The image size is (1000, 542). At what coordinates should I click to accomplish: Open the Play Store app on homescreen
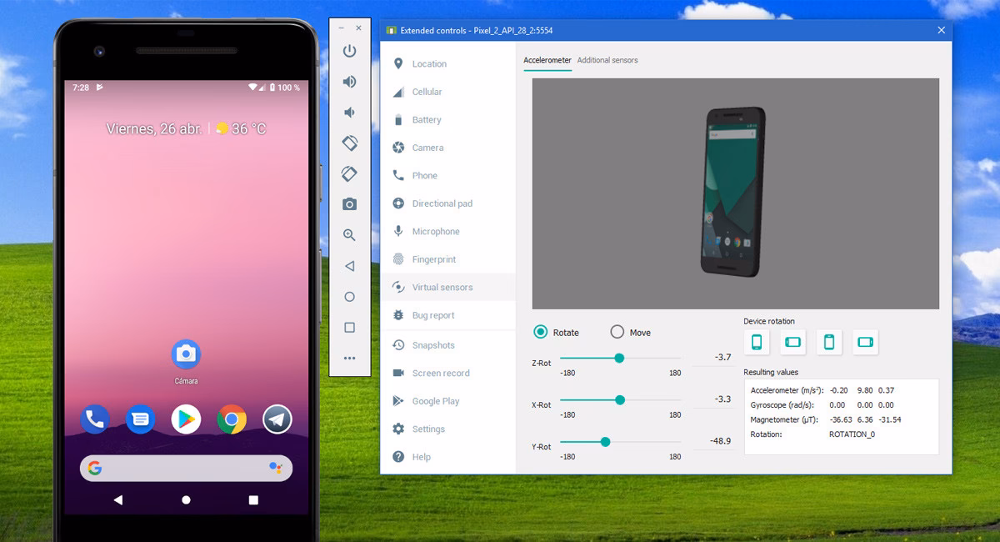(186, 419)
